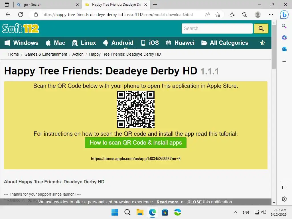Open the browser profile avatar
Viewport: 292px width, 219px height.
pyautogui.click(x=257, y=15)
